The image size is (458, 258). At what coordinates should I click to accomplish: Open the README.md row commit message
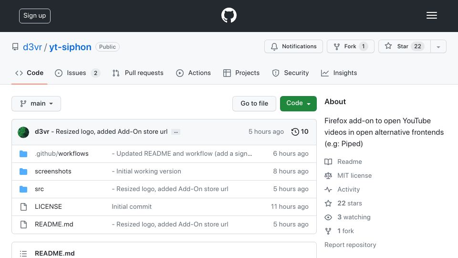170,225
